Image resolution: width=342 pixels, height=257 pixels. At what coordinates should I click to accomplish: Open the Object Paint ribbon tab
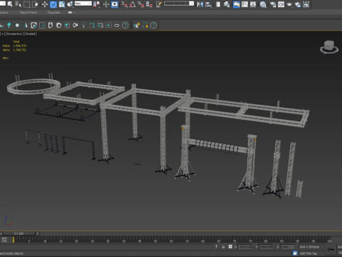pos(28,12)
